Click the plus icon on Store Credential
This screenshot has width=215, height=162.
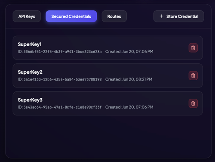[161, 16]
